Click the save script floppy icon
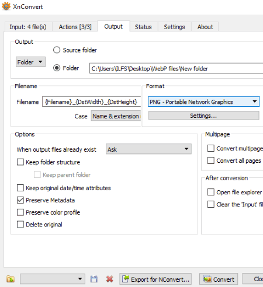Screen dimensions: 263x287 click(x=94, y=279)
